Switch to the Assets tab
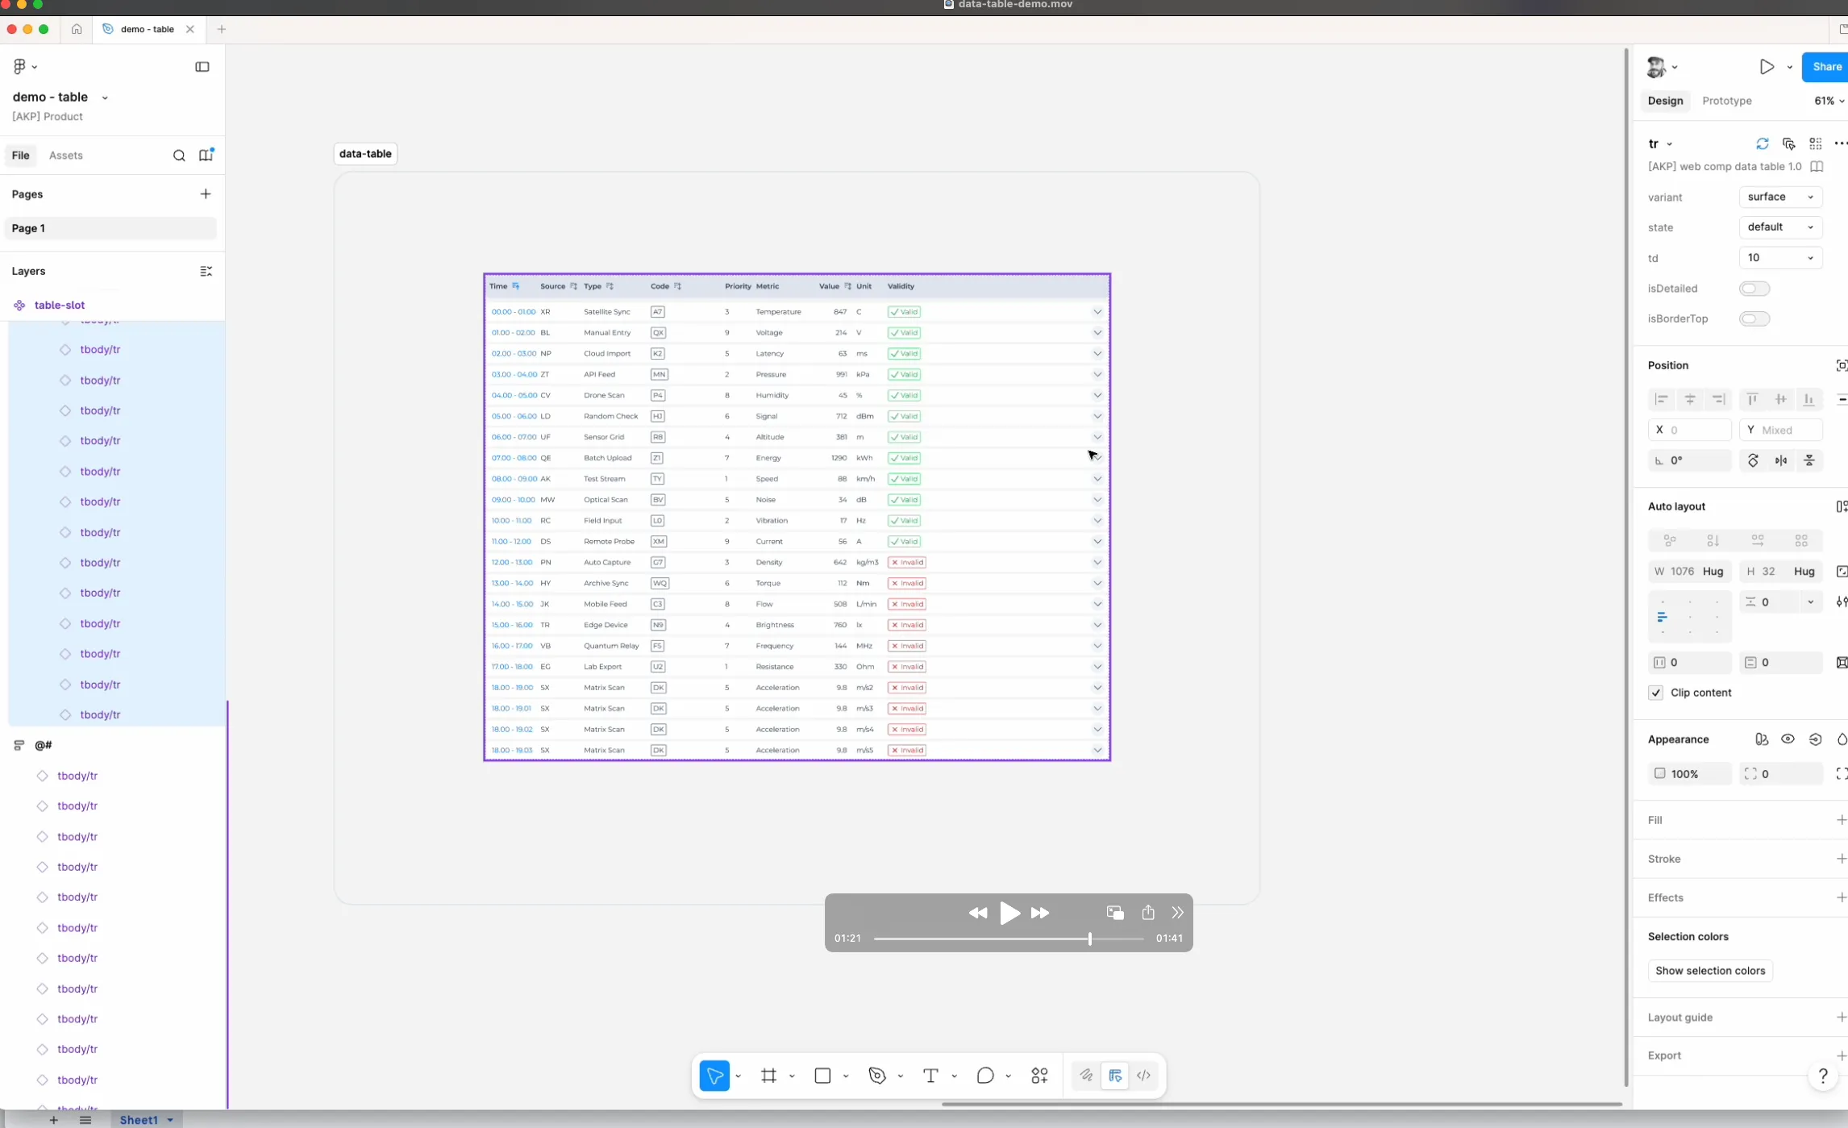Image resolution: width=1848 pixels, height=1128 pixels. pos(66,156)
